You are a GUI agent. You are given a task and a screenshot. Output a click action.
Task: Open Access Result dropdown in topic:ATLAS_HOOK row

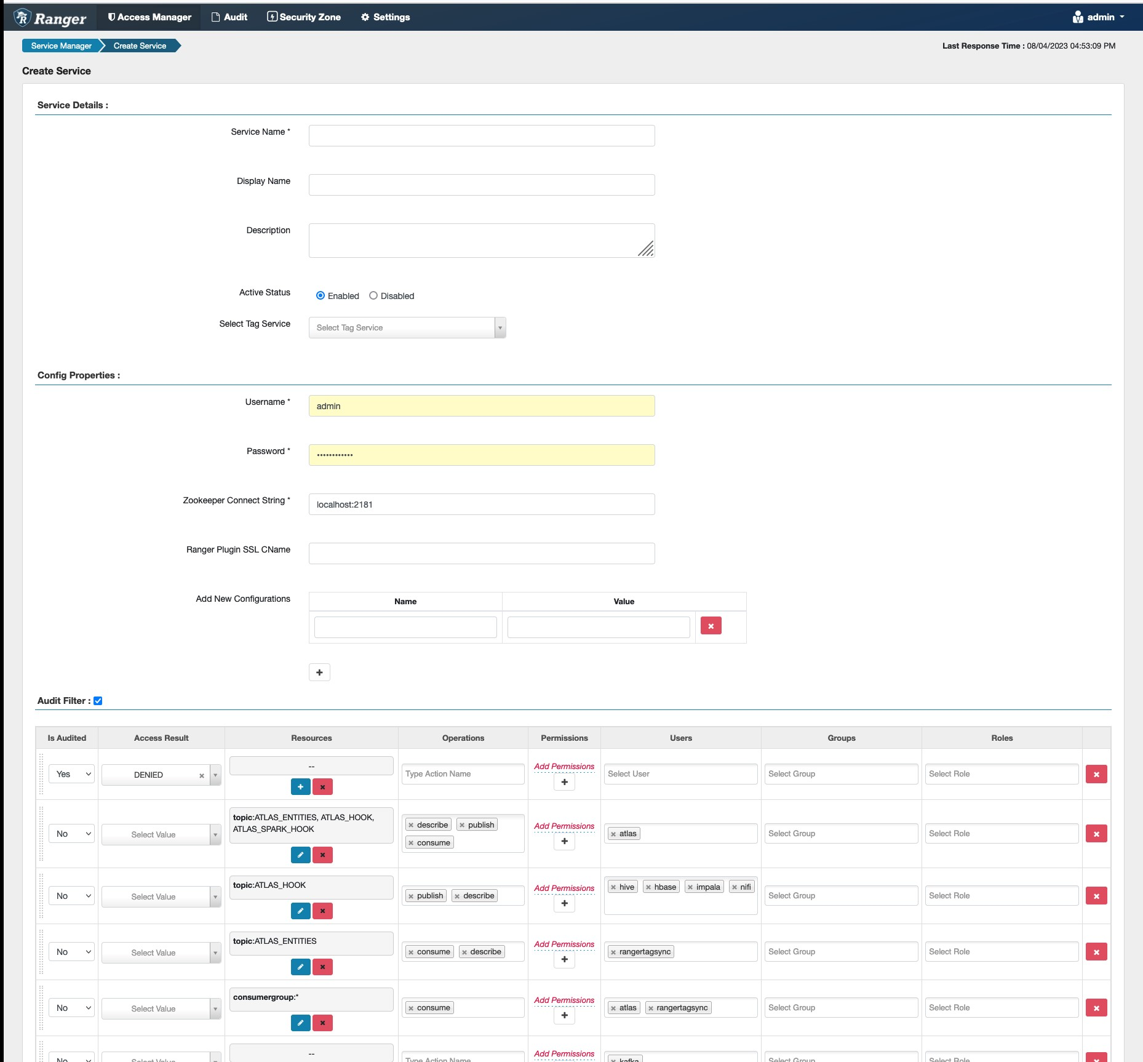coord(161,896)
